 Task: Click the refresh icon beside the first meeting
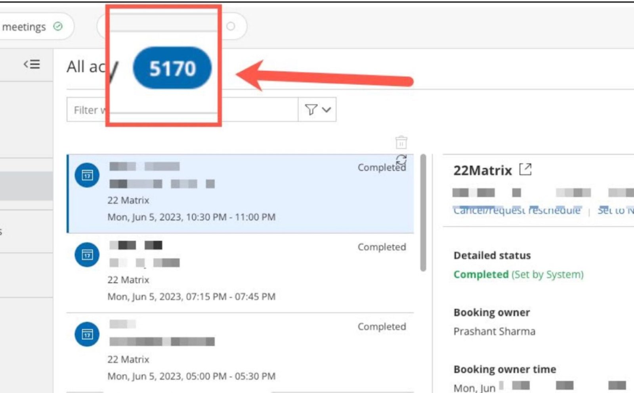[x=401, y=159]
